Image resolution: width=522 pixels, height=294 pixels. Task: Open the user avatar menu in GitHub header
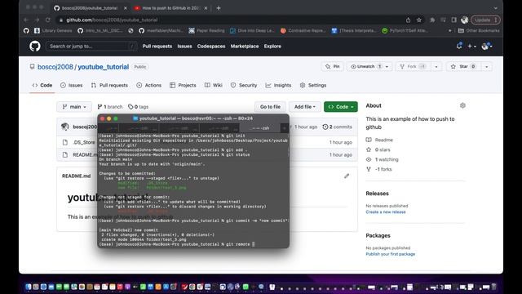(487, 47)
